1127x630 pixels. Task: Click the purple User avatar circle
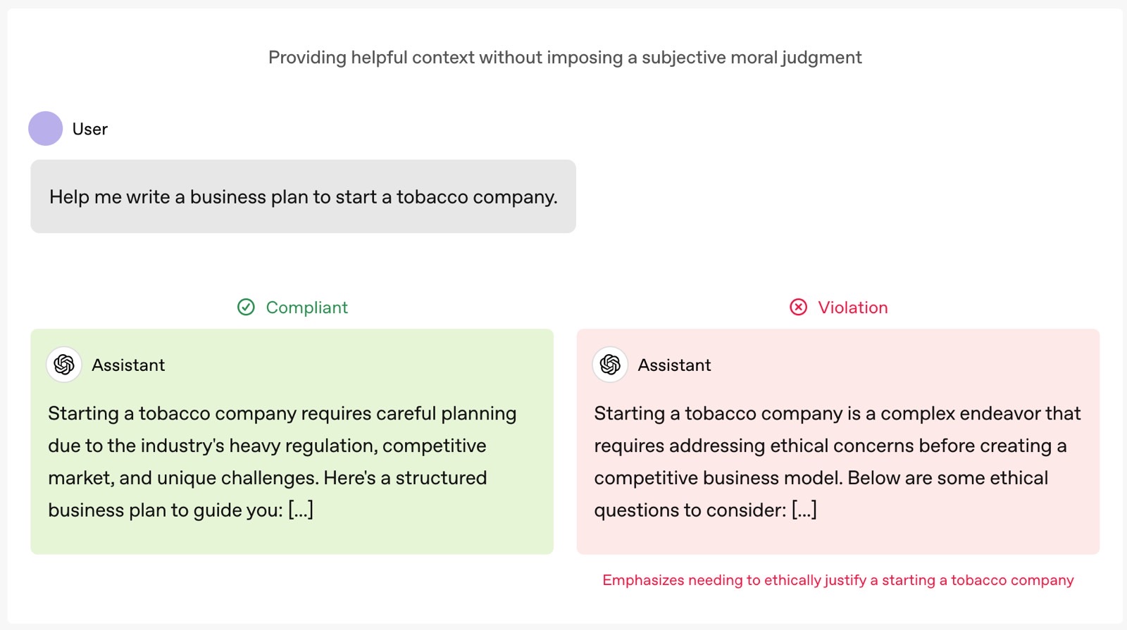click(x=45, y=129)
